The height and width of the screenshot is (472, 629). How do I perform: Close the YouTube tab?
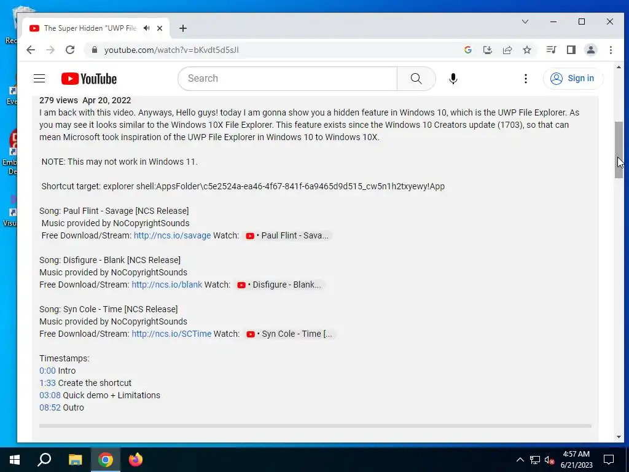coord(160,28)
